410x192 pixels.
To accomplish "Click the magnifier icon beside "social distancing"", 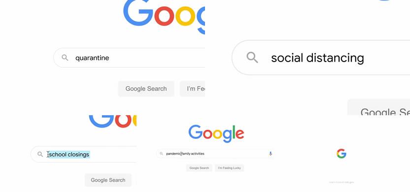I will tap(252, 58).
